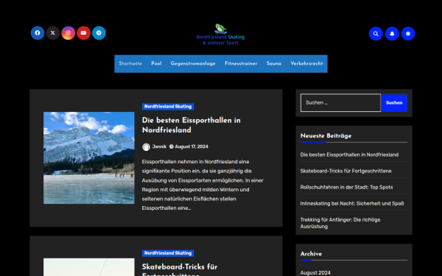
Task: Open sidebar link Rollschuhfahren in der Stadt: Top Spots
Action: (346, 187)
